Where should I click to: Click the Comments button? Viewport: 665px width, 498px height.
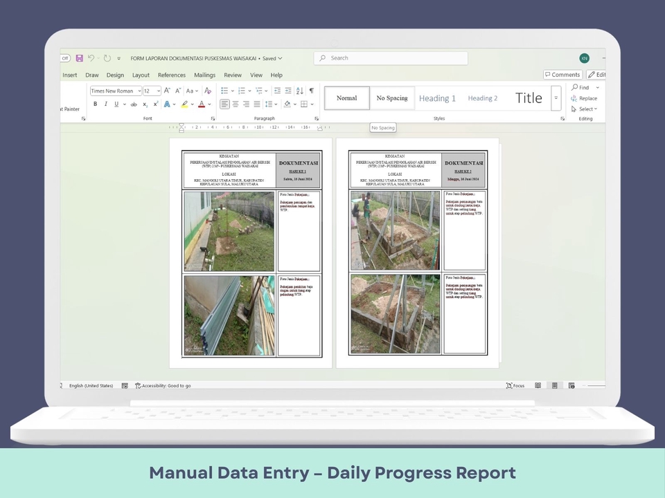click(562, 75)
